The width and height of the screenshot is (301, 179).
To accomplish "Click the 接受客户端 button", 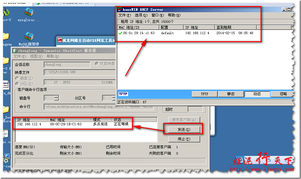I will (184, 120).
